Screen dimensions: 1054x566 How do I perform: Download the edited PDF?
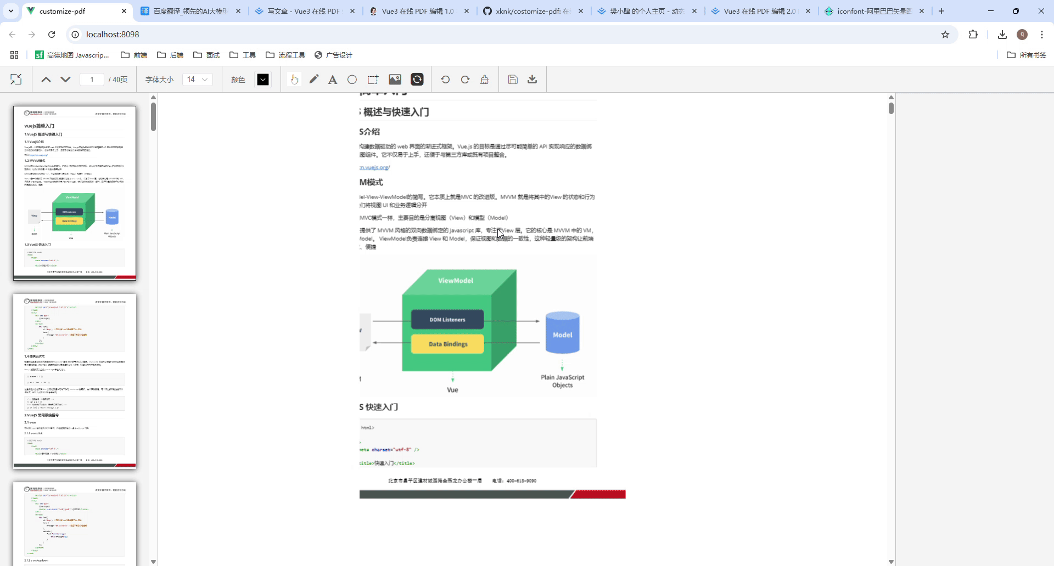tap(532, 79)
